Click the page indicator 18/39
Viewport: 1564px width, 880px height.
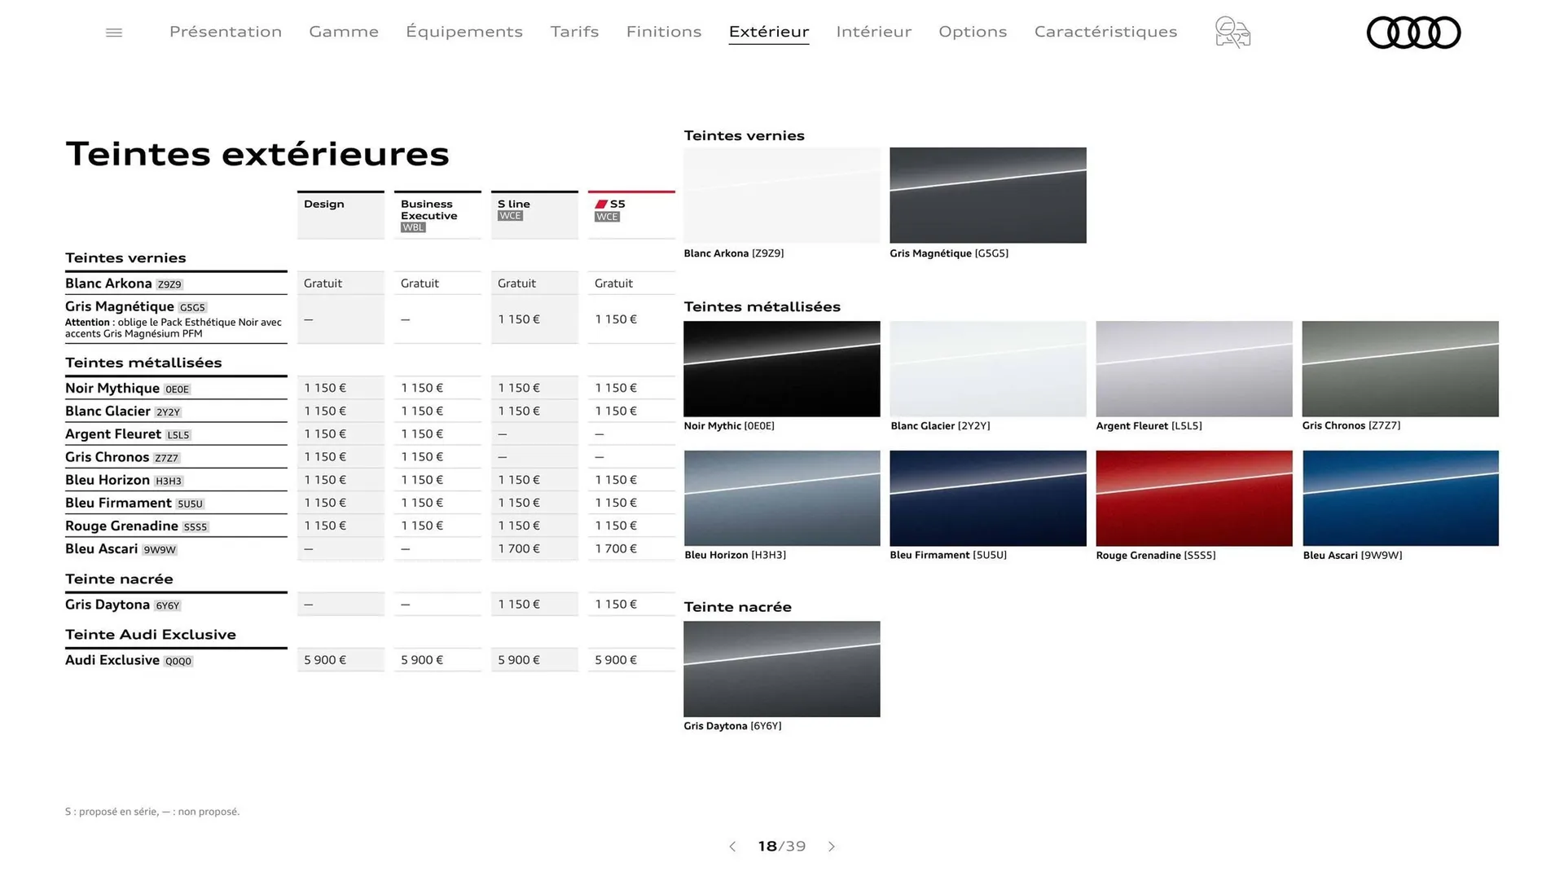coord(781,847)
